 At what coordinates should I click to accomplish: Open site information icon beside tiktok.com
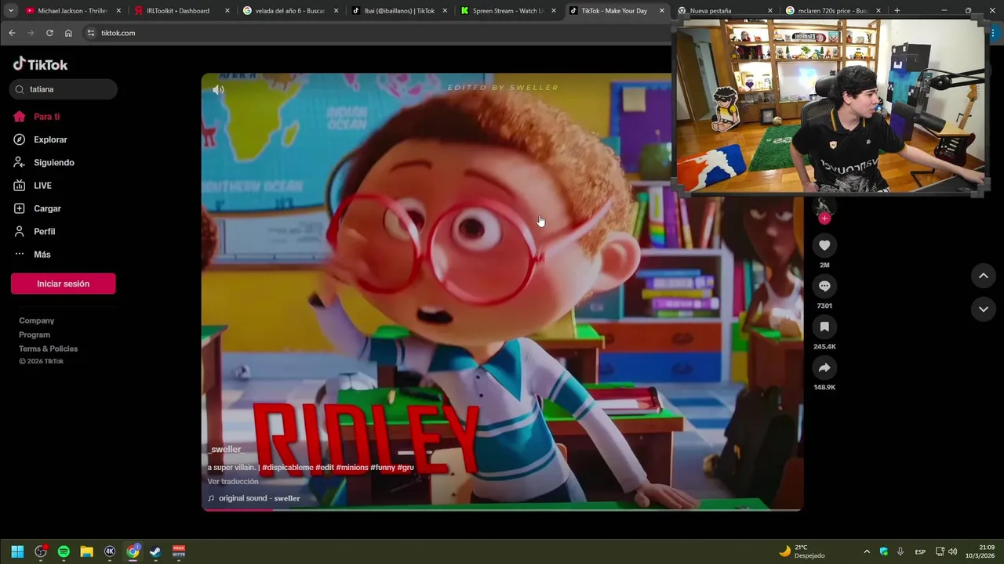90,33
